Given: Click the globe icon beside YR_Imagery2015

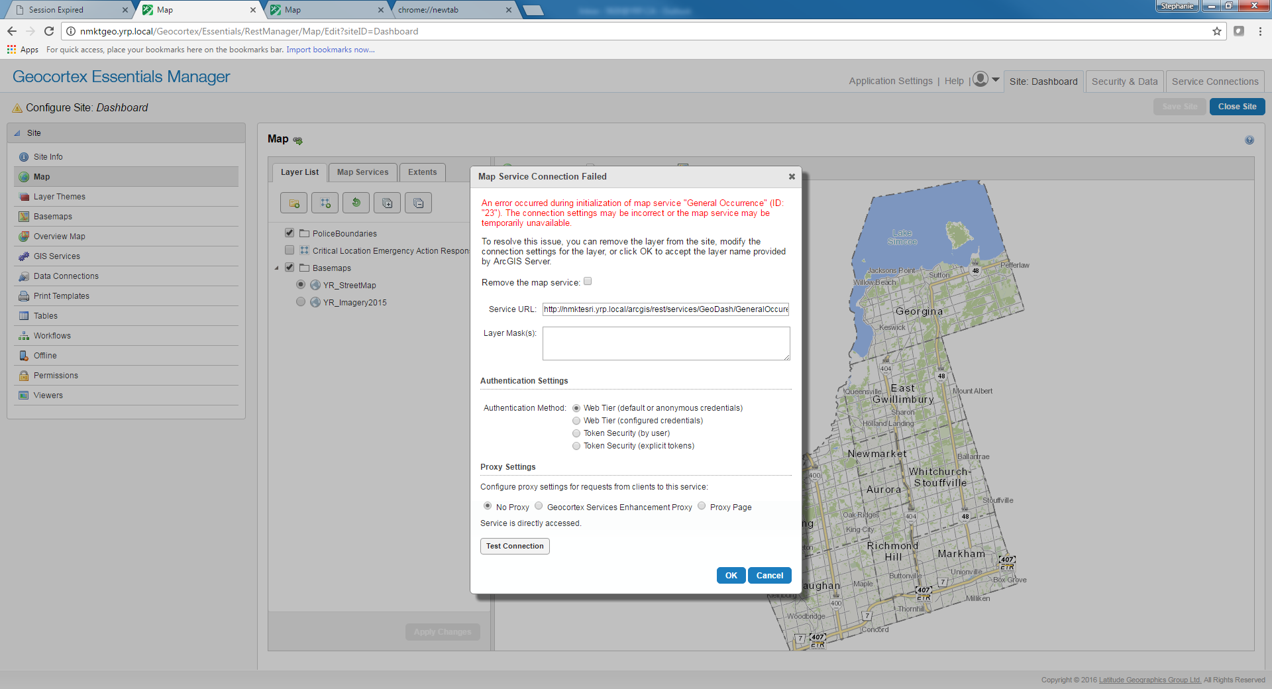Looking at the screenshot, I should click(315, 302).
